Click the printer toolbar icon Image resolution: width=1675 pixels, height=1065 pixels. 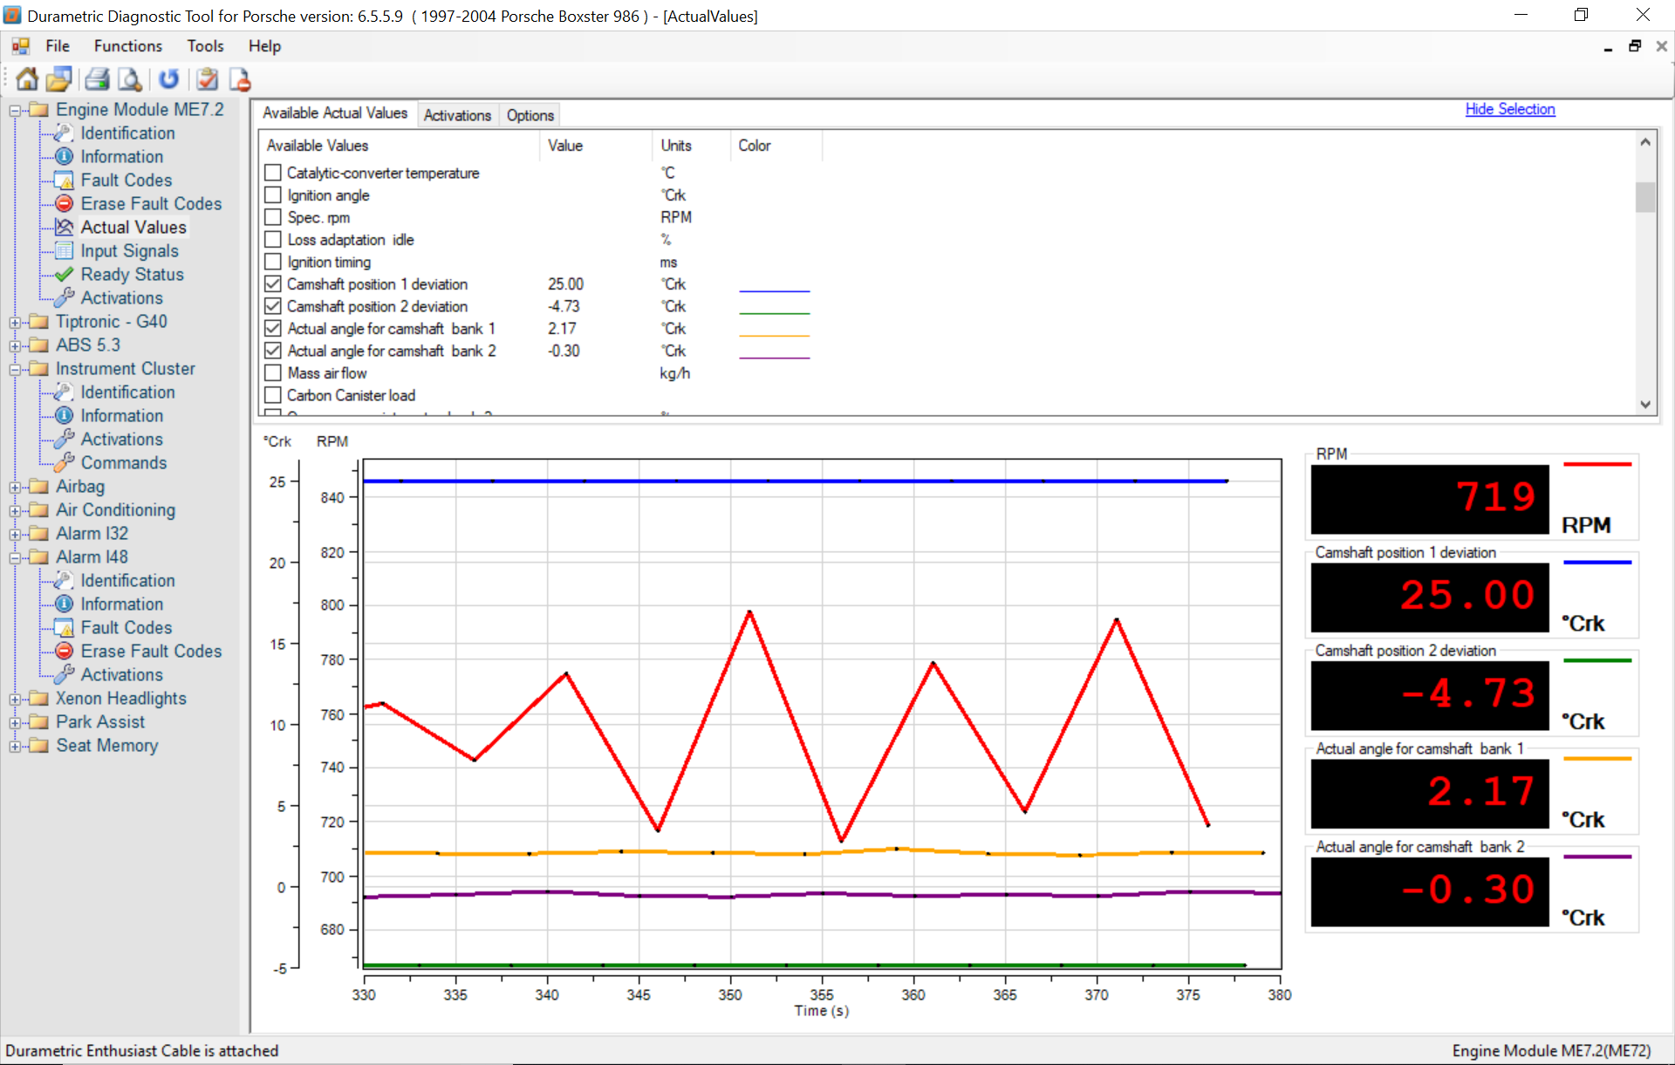tap(97, 79)
